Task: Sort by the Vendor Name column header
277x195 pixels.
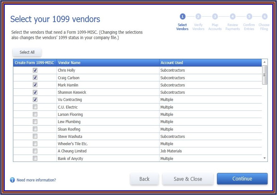Action: click(69, 63)
